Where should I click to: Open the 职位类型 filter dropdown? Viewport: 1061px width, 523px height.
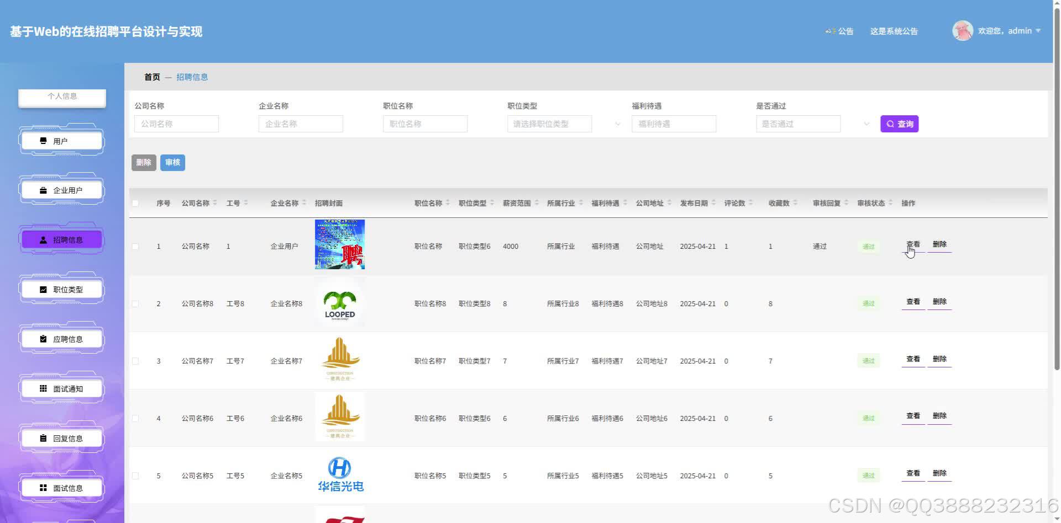click(x=549, y=124)
